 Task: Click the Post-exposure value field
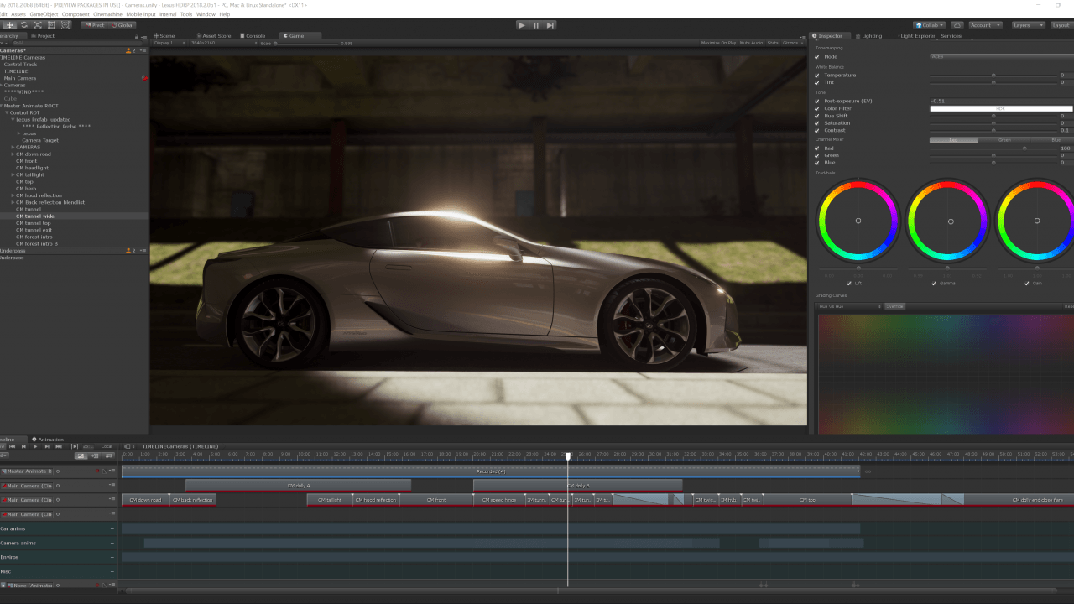(x=1001, y=102)
